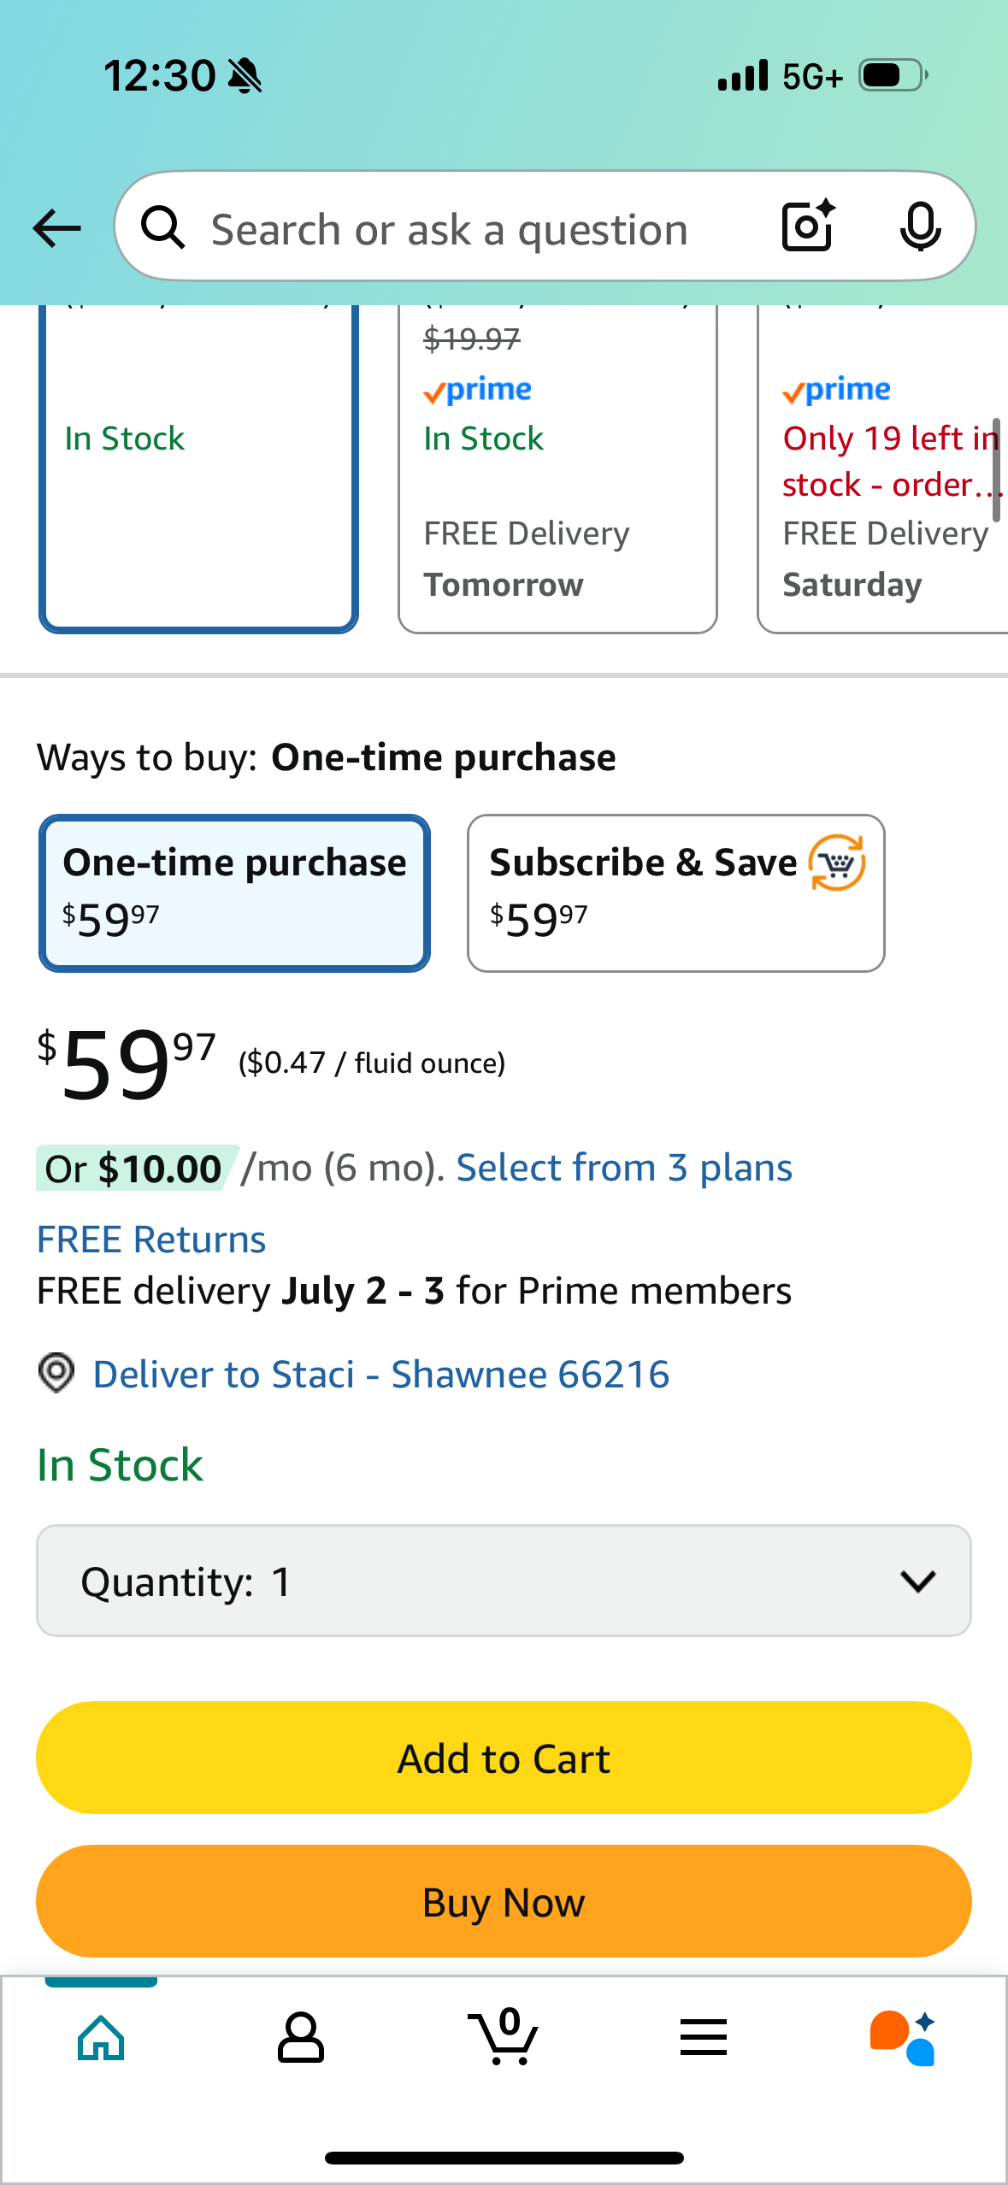1008x2185 pixels.
Task: Tap the microphone voice search icon
Action: coord(920,227)
